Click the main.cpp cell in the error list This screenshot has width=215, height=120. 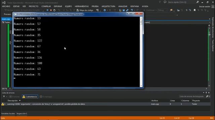pyautogui.click(x=155, y=104)
